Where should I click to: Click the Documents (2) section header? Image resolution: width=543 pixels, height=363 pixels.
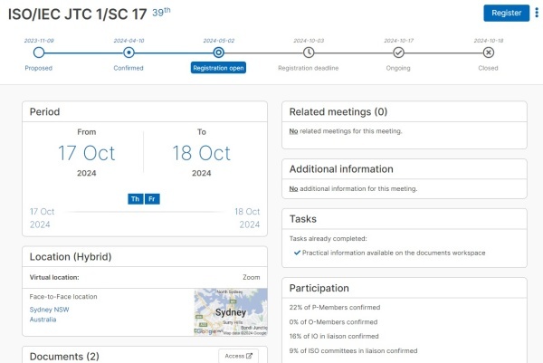pos(64,356)
